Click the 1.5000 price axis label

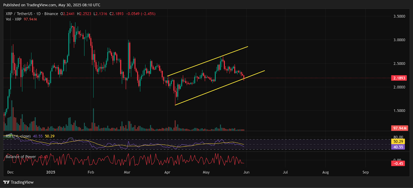pos(399,111)
